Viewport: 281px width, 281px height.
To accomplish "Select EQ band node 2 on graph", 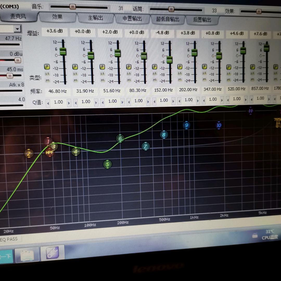I will click(29, 154).
